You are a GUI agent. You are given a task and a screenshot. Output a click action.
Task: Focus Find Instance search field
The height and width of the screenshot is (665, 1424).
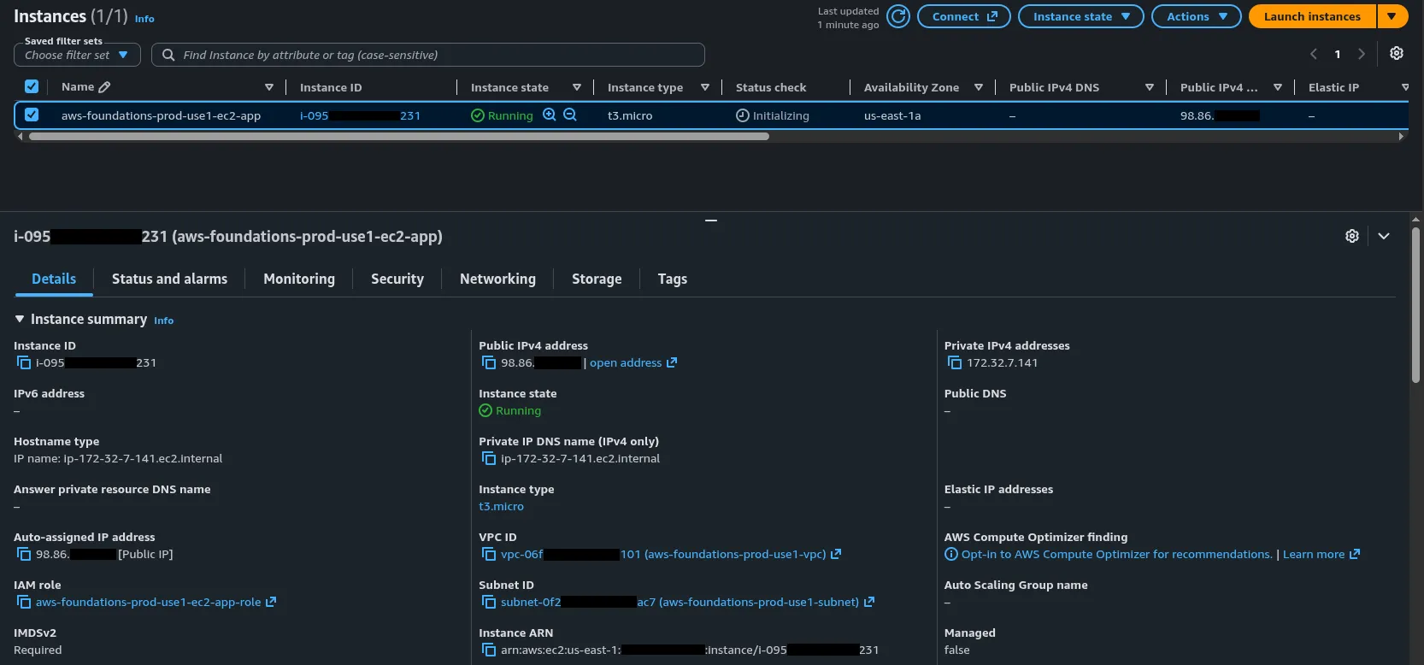point(428,55)
